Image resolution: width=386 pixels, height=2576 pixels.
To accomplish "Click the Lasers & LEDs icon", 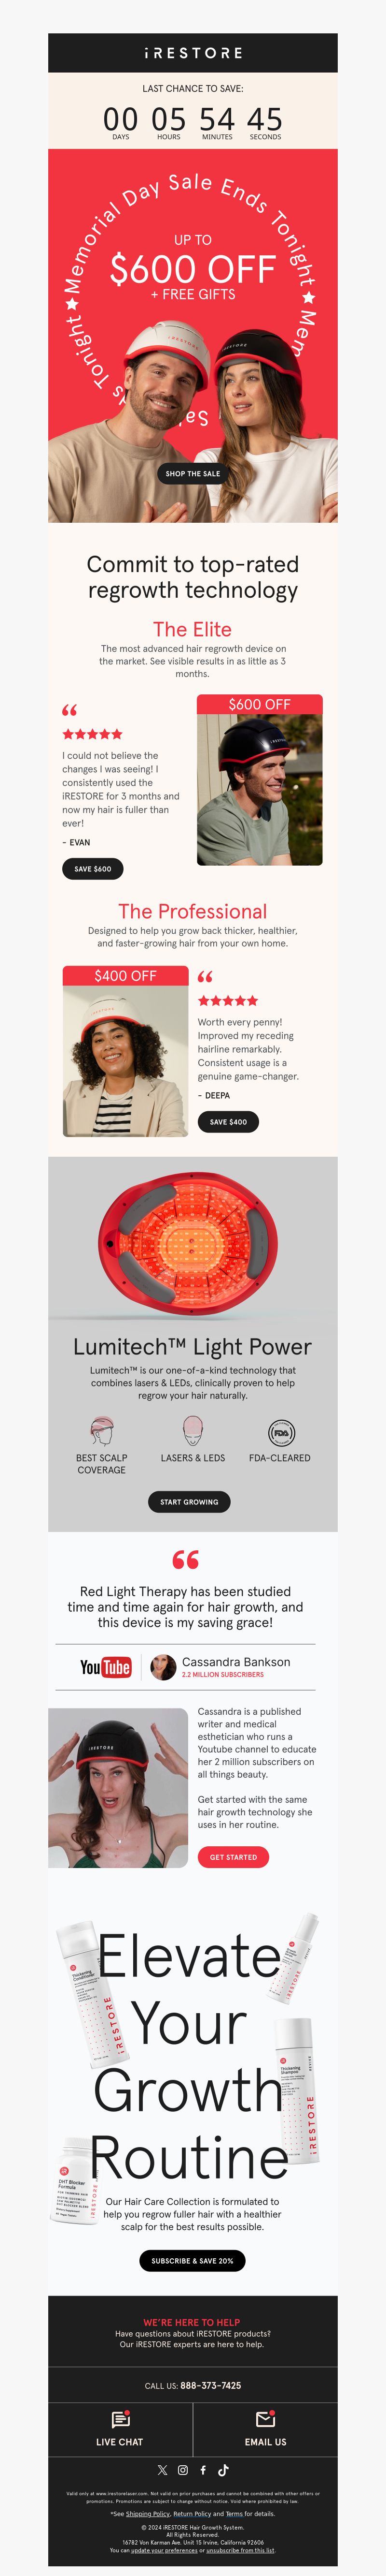I will [x=193, y=1430].
